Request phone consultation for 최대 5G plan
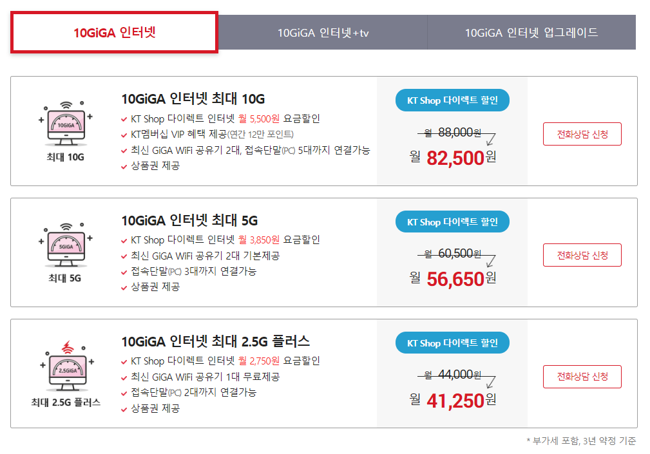The height and width of the screenshot is (454, 650). 582,255
